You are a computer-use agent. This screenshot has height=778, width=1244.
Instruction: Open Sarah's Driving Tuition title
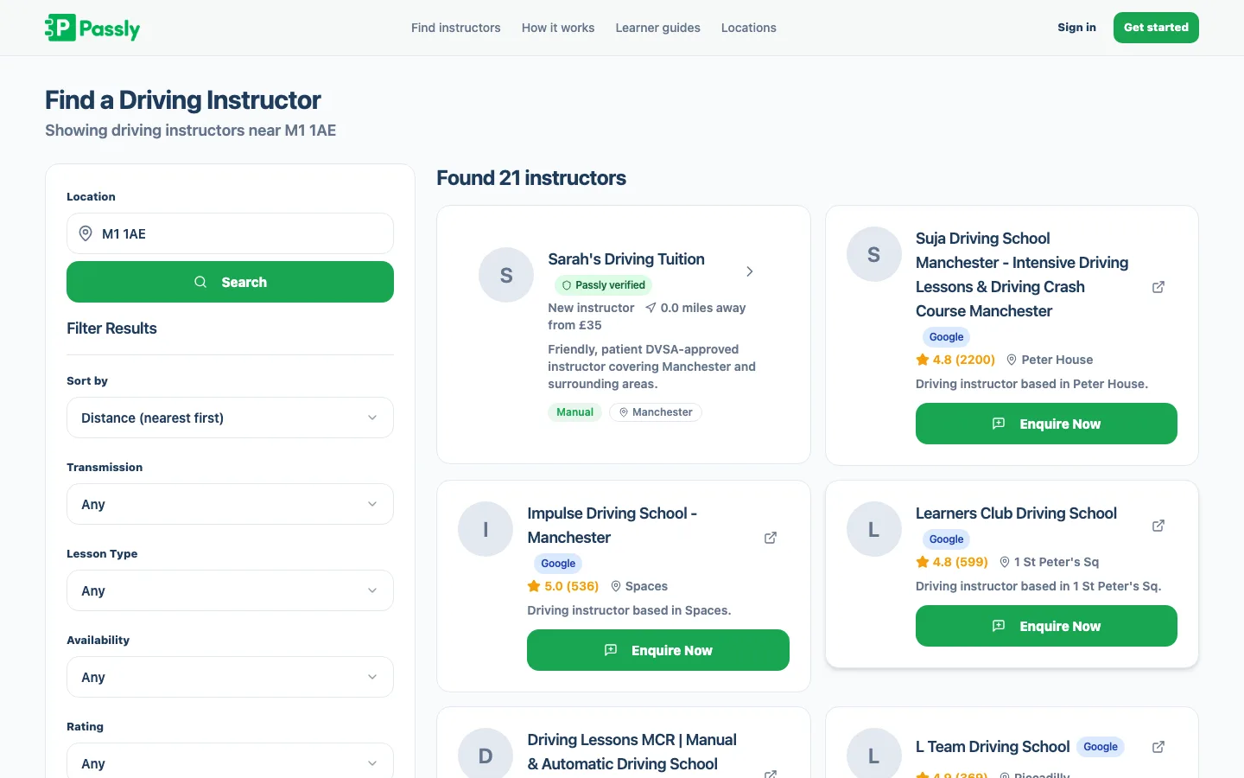point(626,259)
